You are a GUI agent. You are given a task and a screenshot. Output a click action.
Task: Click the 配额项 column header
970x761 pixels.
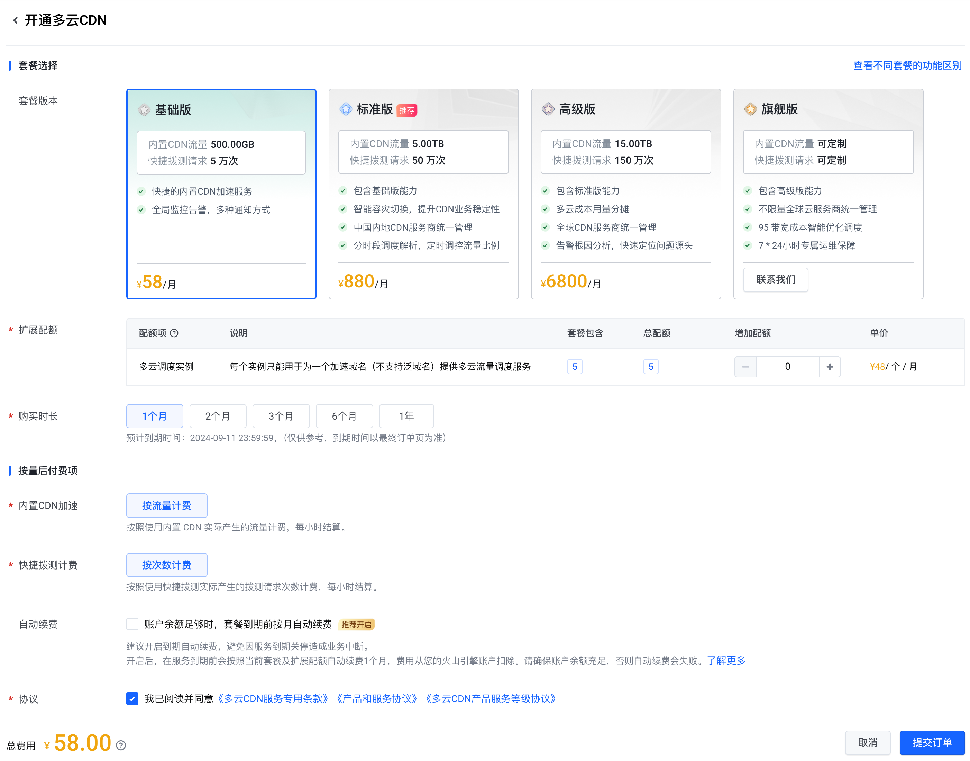coord(153,333)
